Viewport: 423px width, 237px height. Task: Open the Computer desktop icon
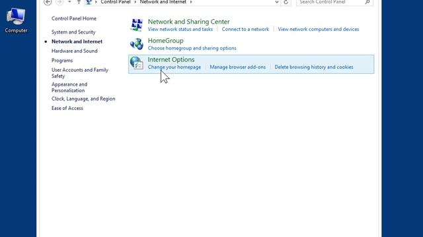16,20
